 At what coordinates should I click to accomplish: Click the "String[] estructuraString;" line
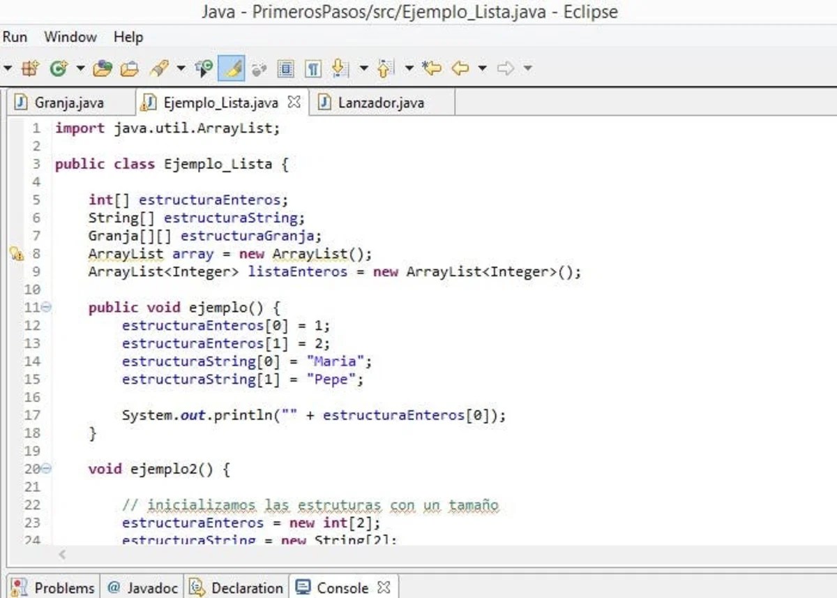click(197, 218)
